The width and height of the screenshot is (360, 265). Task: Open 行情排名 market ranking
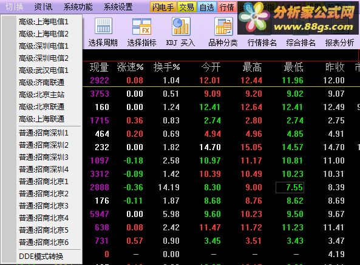262,43
